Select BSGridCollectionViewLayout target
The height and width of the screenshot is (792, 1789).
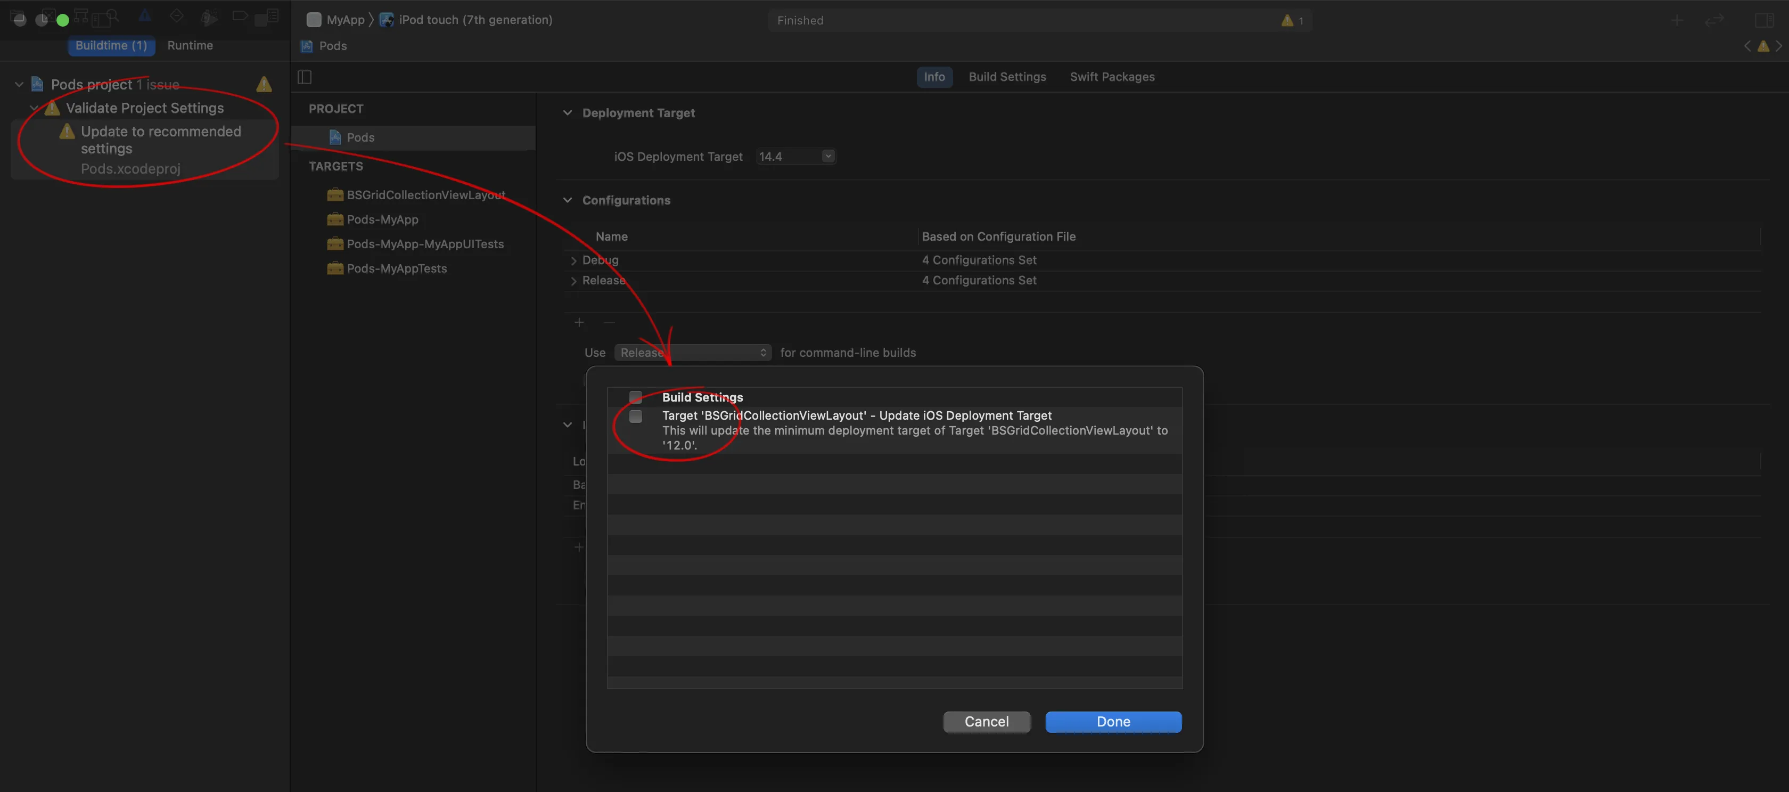coord(425,195)
